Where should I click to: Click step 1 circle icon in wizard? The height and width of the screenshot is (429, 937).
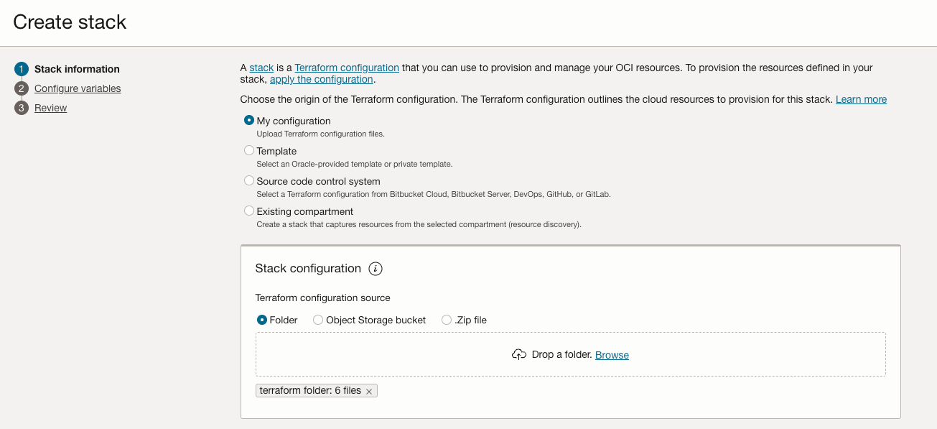click(x=22, y=69)
